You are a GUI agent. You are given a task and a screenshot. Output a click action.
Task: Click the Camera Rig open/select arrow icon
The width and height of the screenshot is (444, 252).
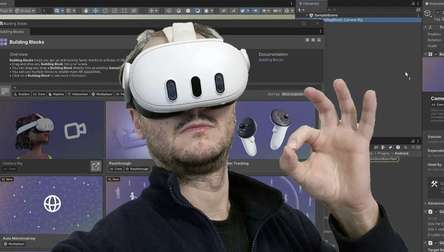pos(96,166)
